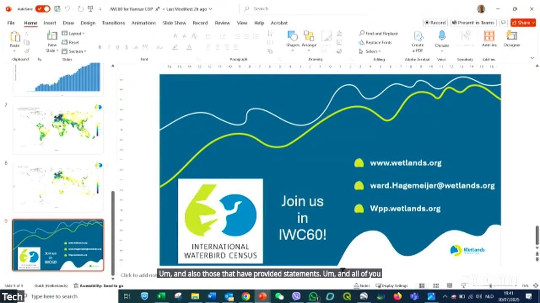Click the font color swatch icon

(189, 47)
